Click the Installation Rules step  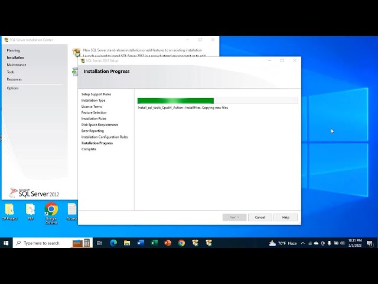click(x=94, y=118)
